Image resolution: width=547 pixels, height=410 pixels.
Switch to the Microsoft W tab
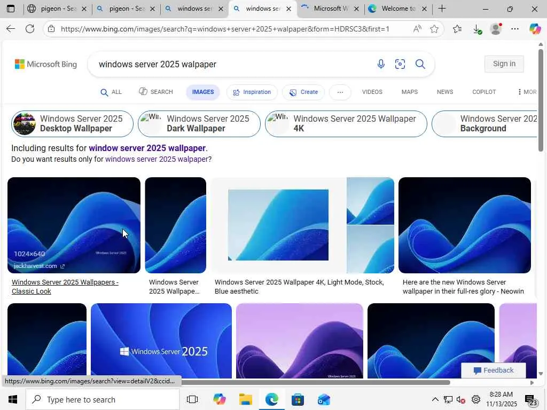coord(330,9)
